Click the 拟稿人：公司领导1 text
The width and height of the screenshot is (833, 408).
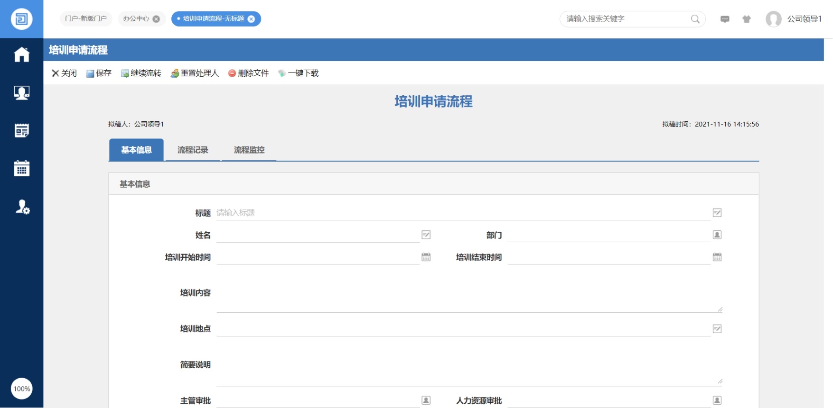coord(136,124)
